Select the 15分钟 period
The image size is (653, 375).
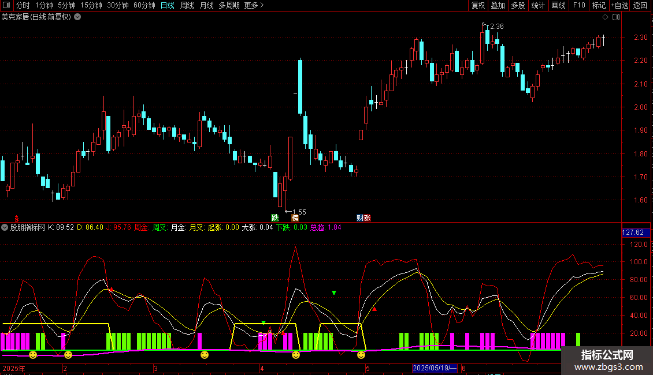tap(91, 5)
